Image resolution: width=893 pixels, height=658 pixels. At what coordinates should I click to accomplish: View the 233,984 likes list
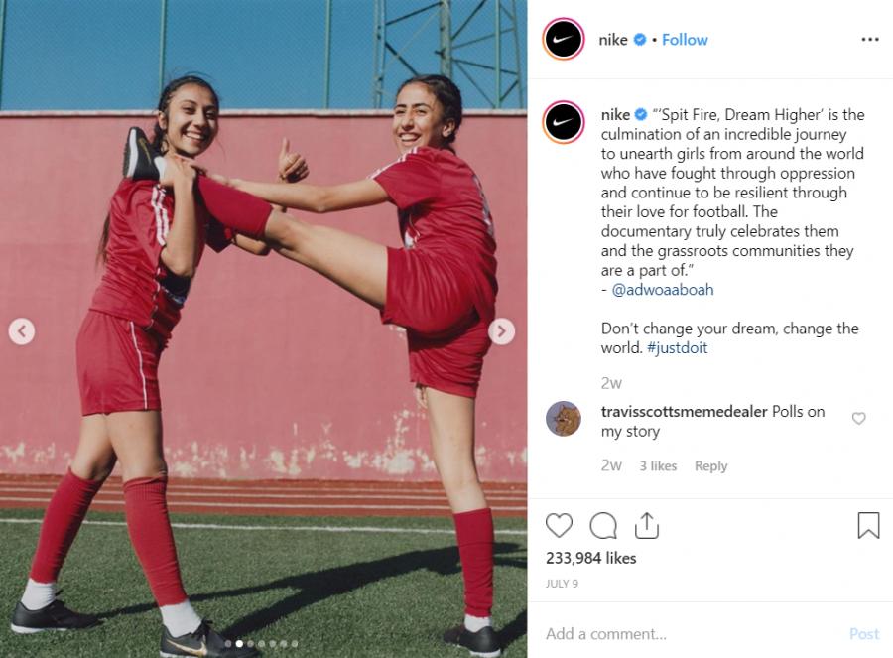[590, 558]
